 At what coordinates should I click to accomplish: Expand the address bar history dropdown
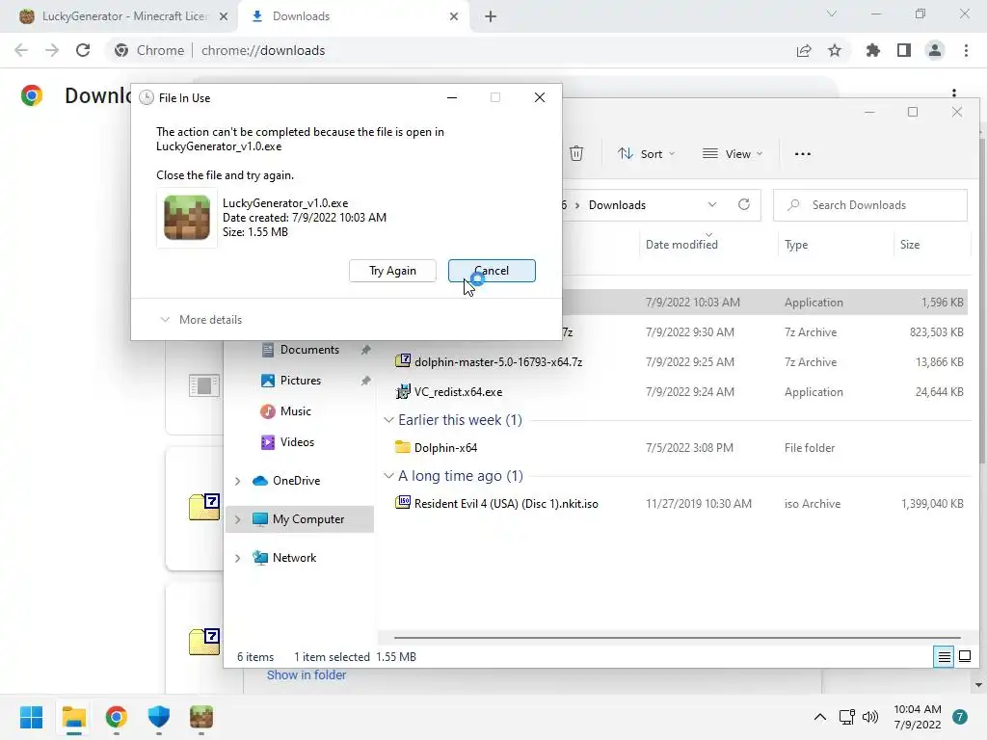712,205
